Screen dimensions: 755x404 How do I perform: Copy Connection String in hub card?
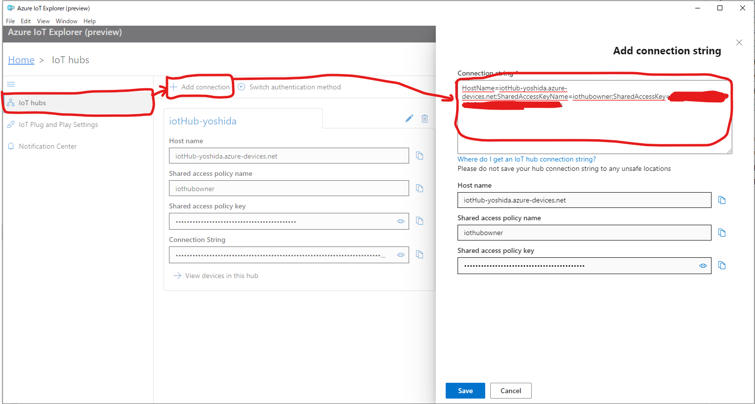pyautogui.click(x=419, y=254)
